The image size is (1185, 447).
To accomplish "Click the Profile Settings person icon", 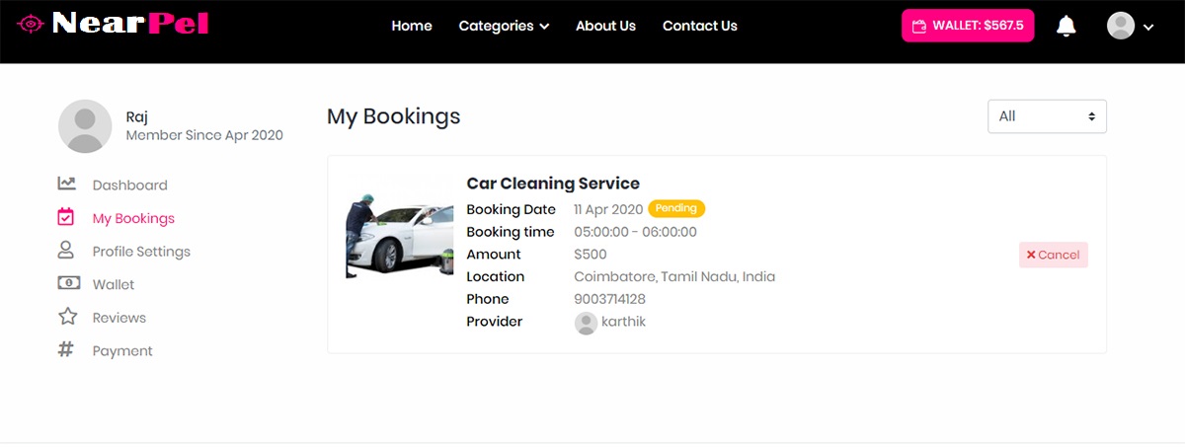I will [x=67, y=251].
